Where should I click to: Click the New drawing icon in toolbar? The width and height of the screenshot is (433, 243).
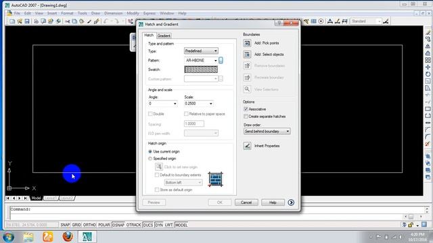(12, 21)
